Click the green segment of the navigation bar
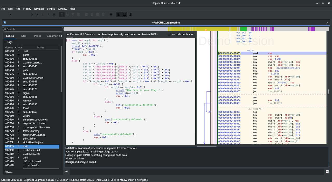332x182 pixels. pyautogui.click(x=243, y=29)
